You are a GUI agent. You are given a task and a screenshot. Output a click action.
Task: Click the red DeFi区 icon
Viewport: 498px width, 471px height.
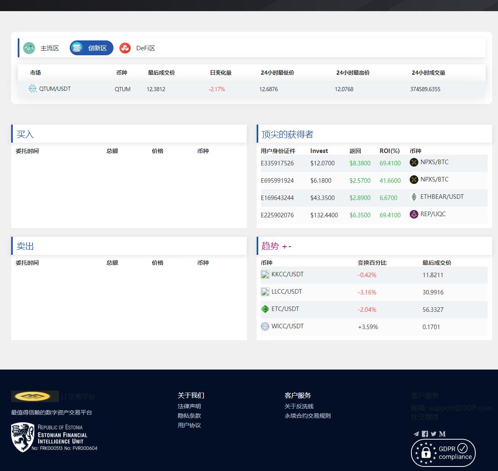pos(125,48)
